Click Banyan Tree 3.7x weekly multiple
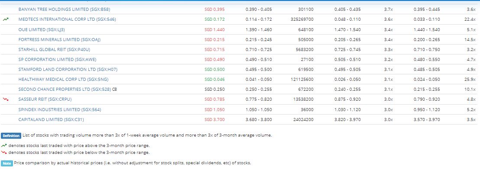480x169 pixels. click(x=389, y=9)
